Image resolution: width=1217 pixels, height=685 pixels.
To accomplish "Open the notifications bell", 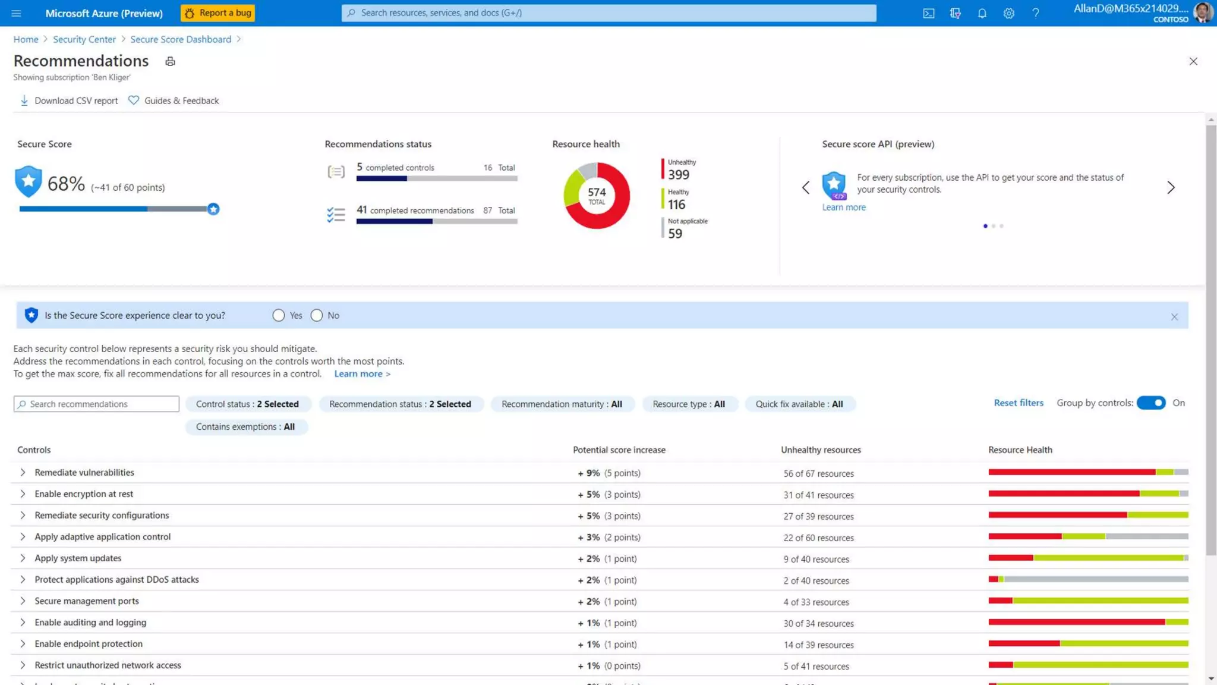I will pyautogui.click(x=982, y=13).
